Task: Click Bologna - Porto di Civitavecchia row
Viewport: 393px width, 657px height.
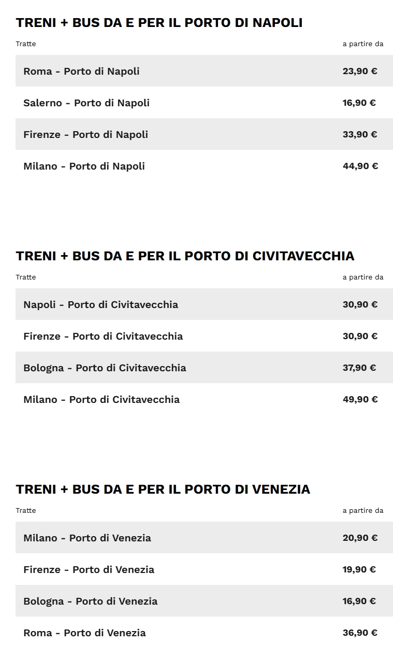Action: (x=105, y=368)
